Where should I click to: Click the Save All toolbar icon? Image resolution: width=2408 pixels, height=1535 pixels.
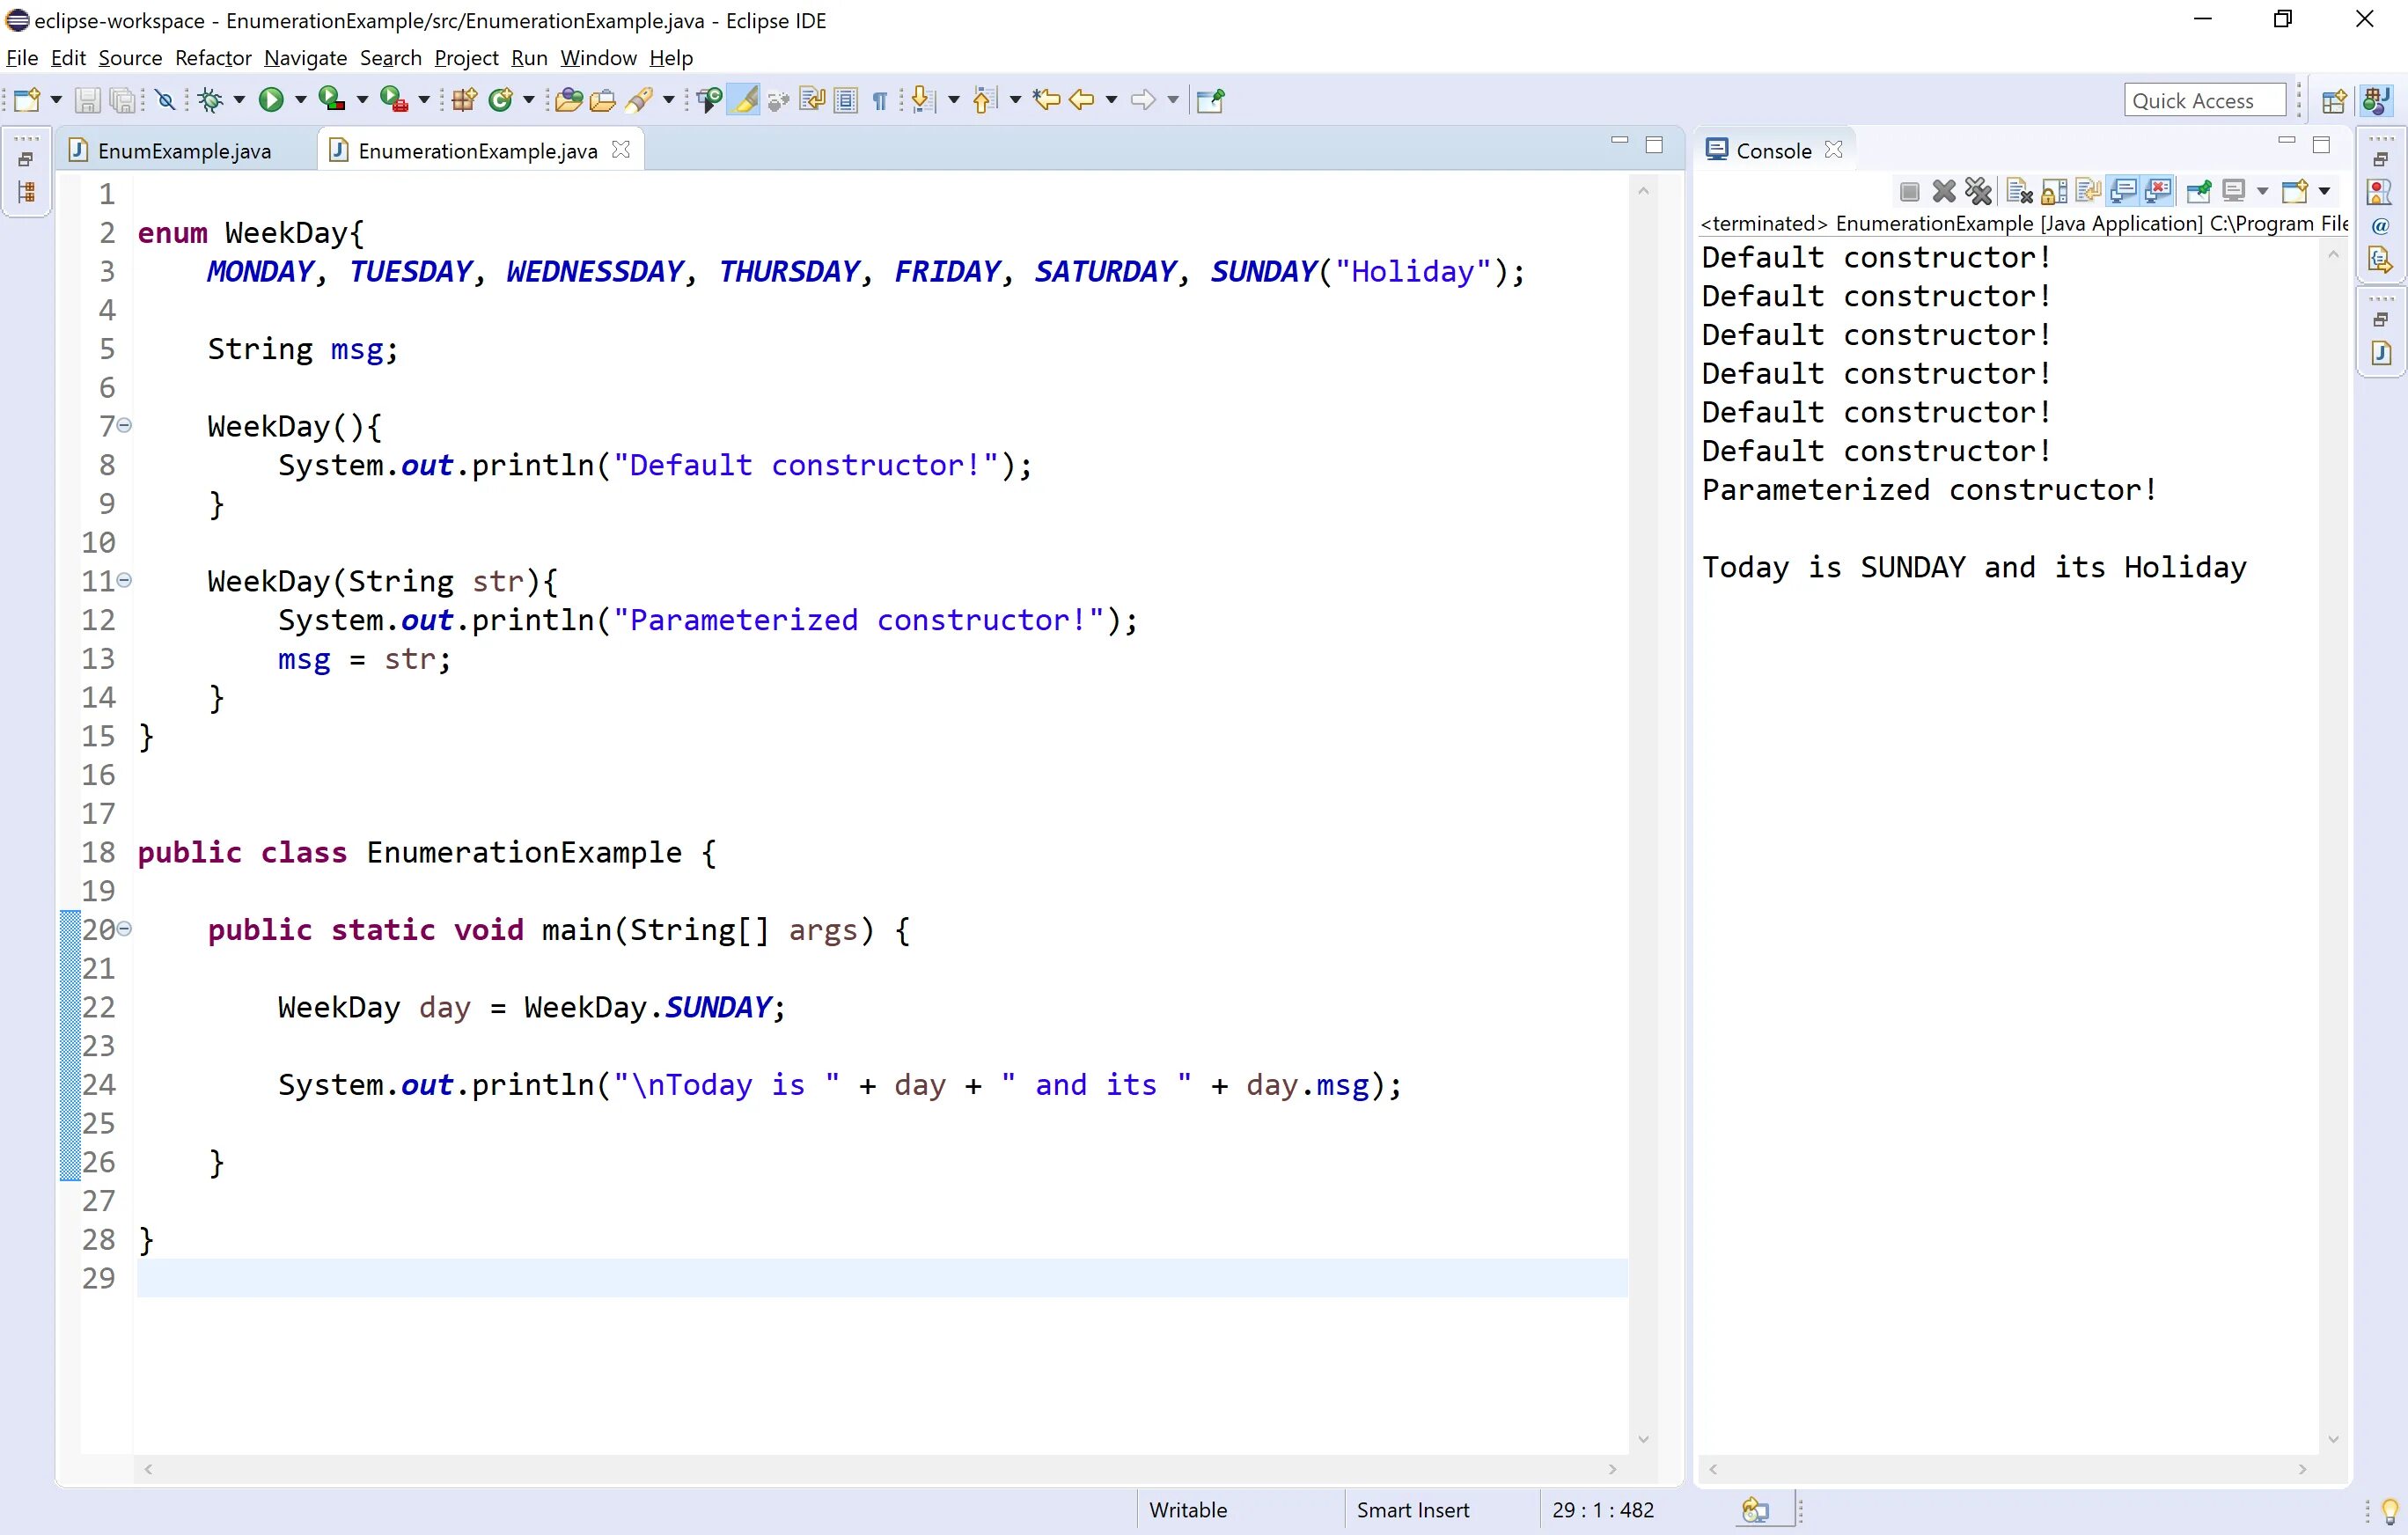[123, 100]
